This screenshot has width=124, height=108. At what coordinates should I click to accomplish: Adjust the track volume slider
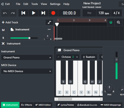click(x=24, y=38)
